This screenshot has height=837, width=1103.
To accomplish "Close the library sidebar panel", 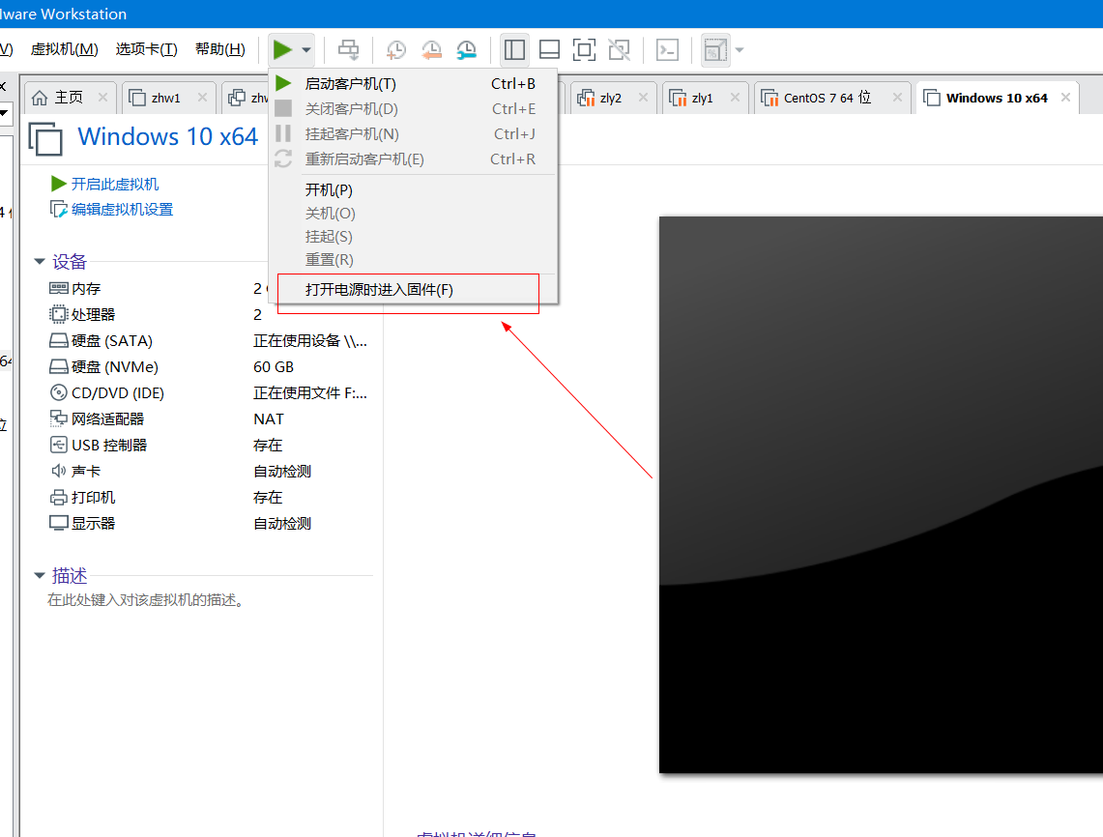I will tap(3, 86).
